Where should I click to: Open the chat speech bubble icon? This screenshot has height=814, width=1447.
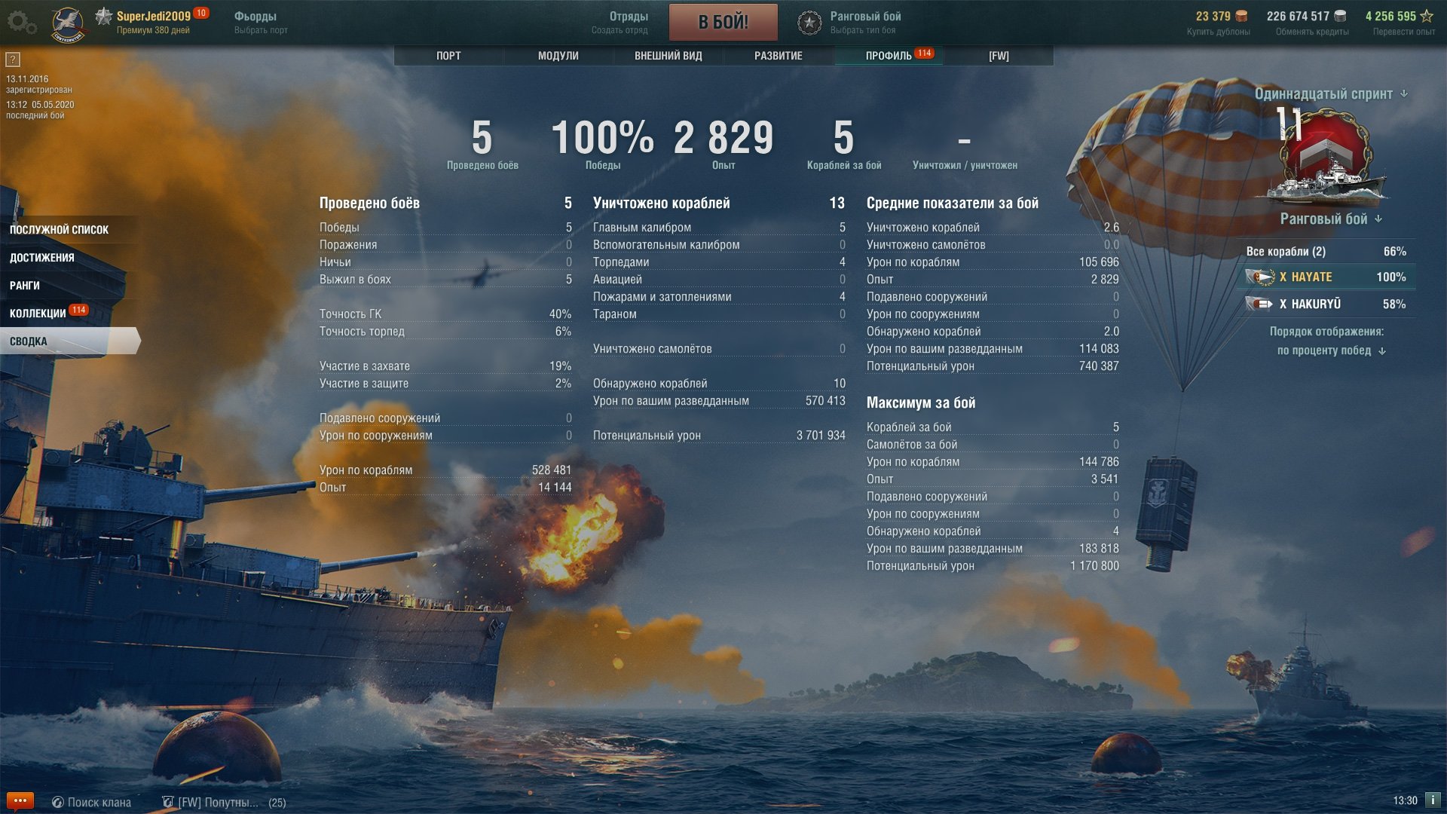(x=20, y=800)
